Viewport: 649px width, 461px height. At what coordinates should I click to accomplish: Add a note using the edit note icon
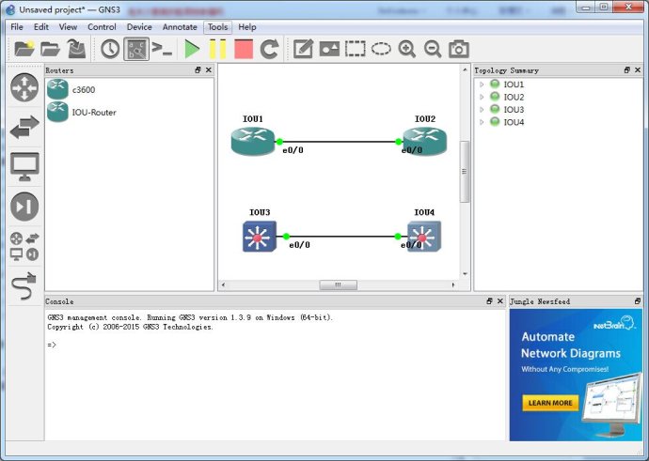(x=303, y=49)
